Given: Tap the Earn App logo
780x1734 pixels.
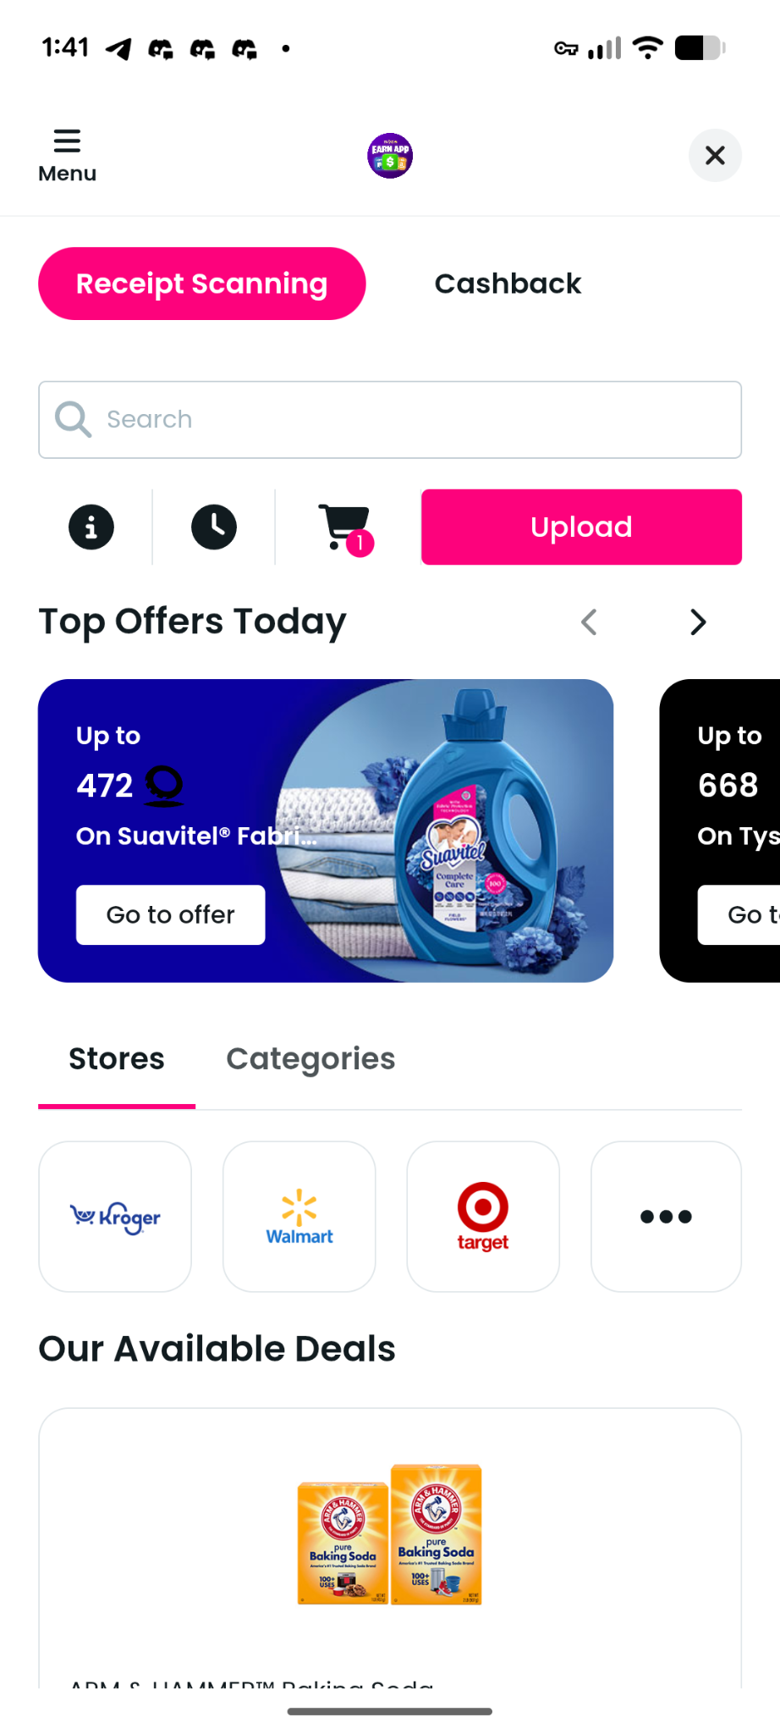Looking at the screenshot, I should coord(390,156).
